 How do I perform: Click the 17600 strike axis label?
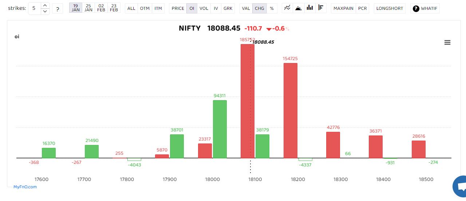point(42,180)
